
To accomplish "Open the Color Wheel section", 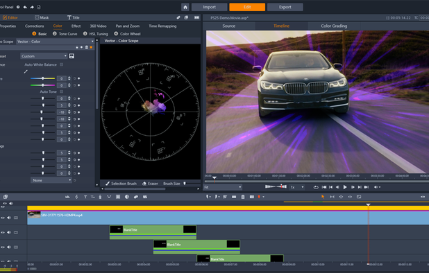I will pos(128,34).
